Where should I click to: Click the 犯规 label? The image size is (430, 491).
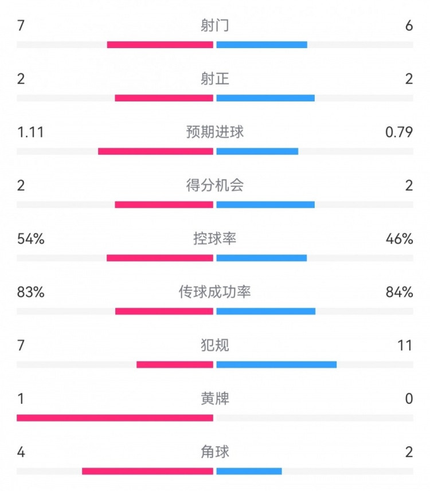[214, 345]
